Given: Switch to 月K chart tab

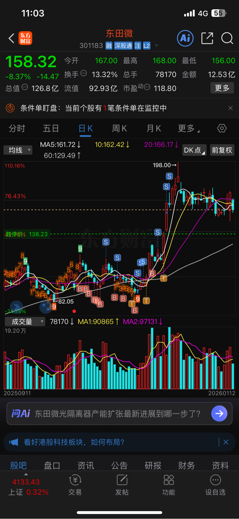Looking at the screenshot, I should (x=153, y=129).
